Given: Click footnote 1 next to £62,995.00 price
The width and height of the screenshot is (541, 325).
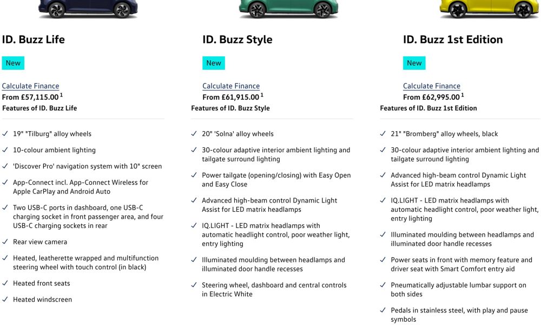Looking at the screenshot, I should tap(463, 95).
